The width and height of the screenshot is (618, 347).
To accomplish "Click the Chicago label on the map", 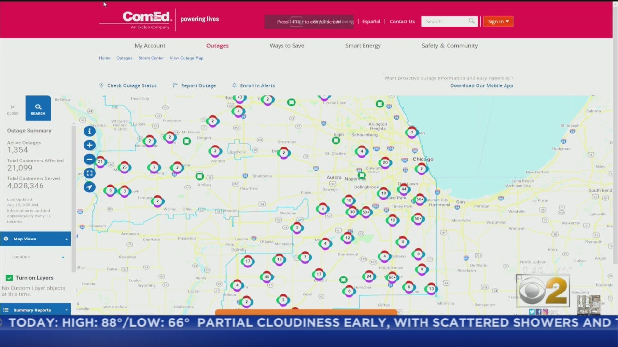I will click(423, 159).
